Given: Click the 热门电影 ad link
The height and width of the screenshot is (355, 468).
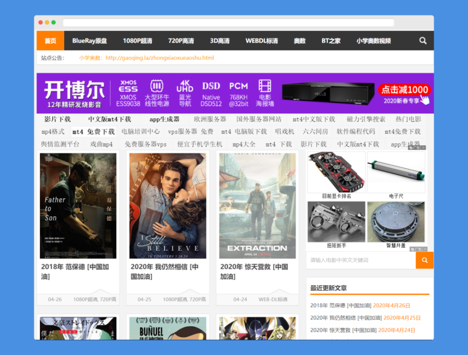Looking at the screenshot, I should pyautogui.click(x=408, y=119).
